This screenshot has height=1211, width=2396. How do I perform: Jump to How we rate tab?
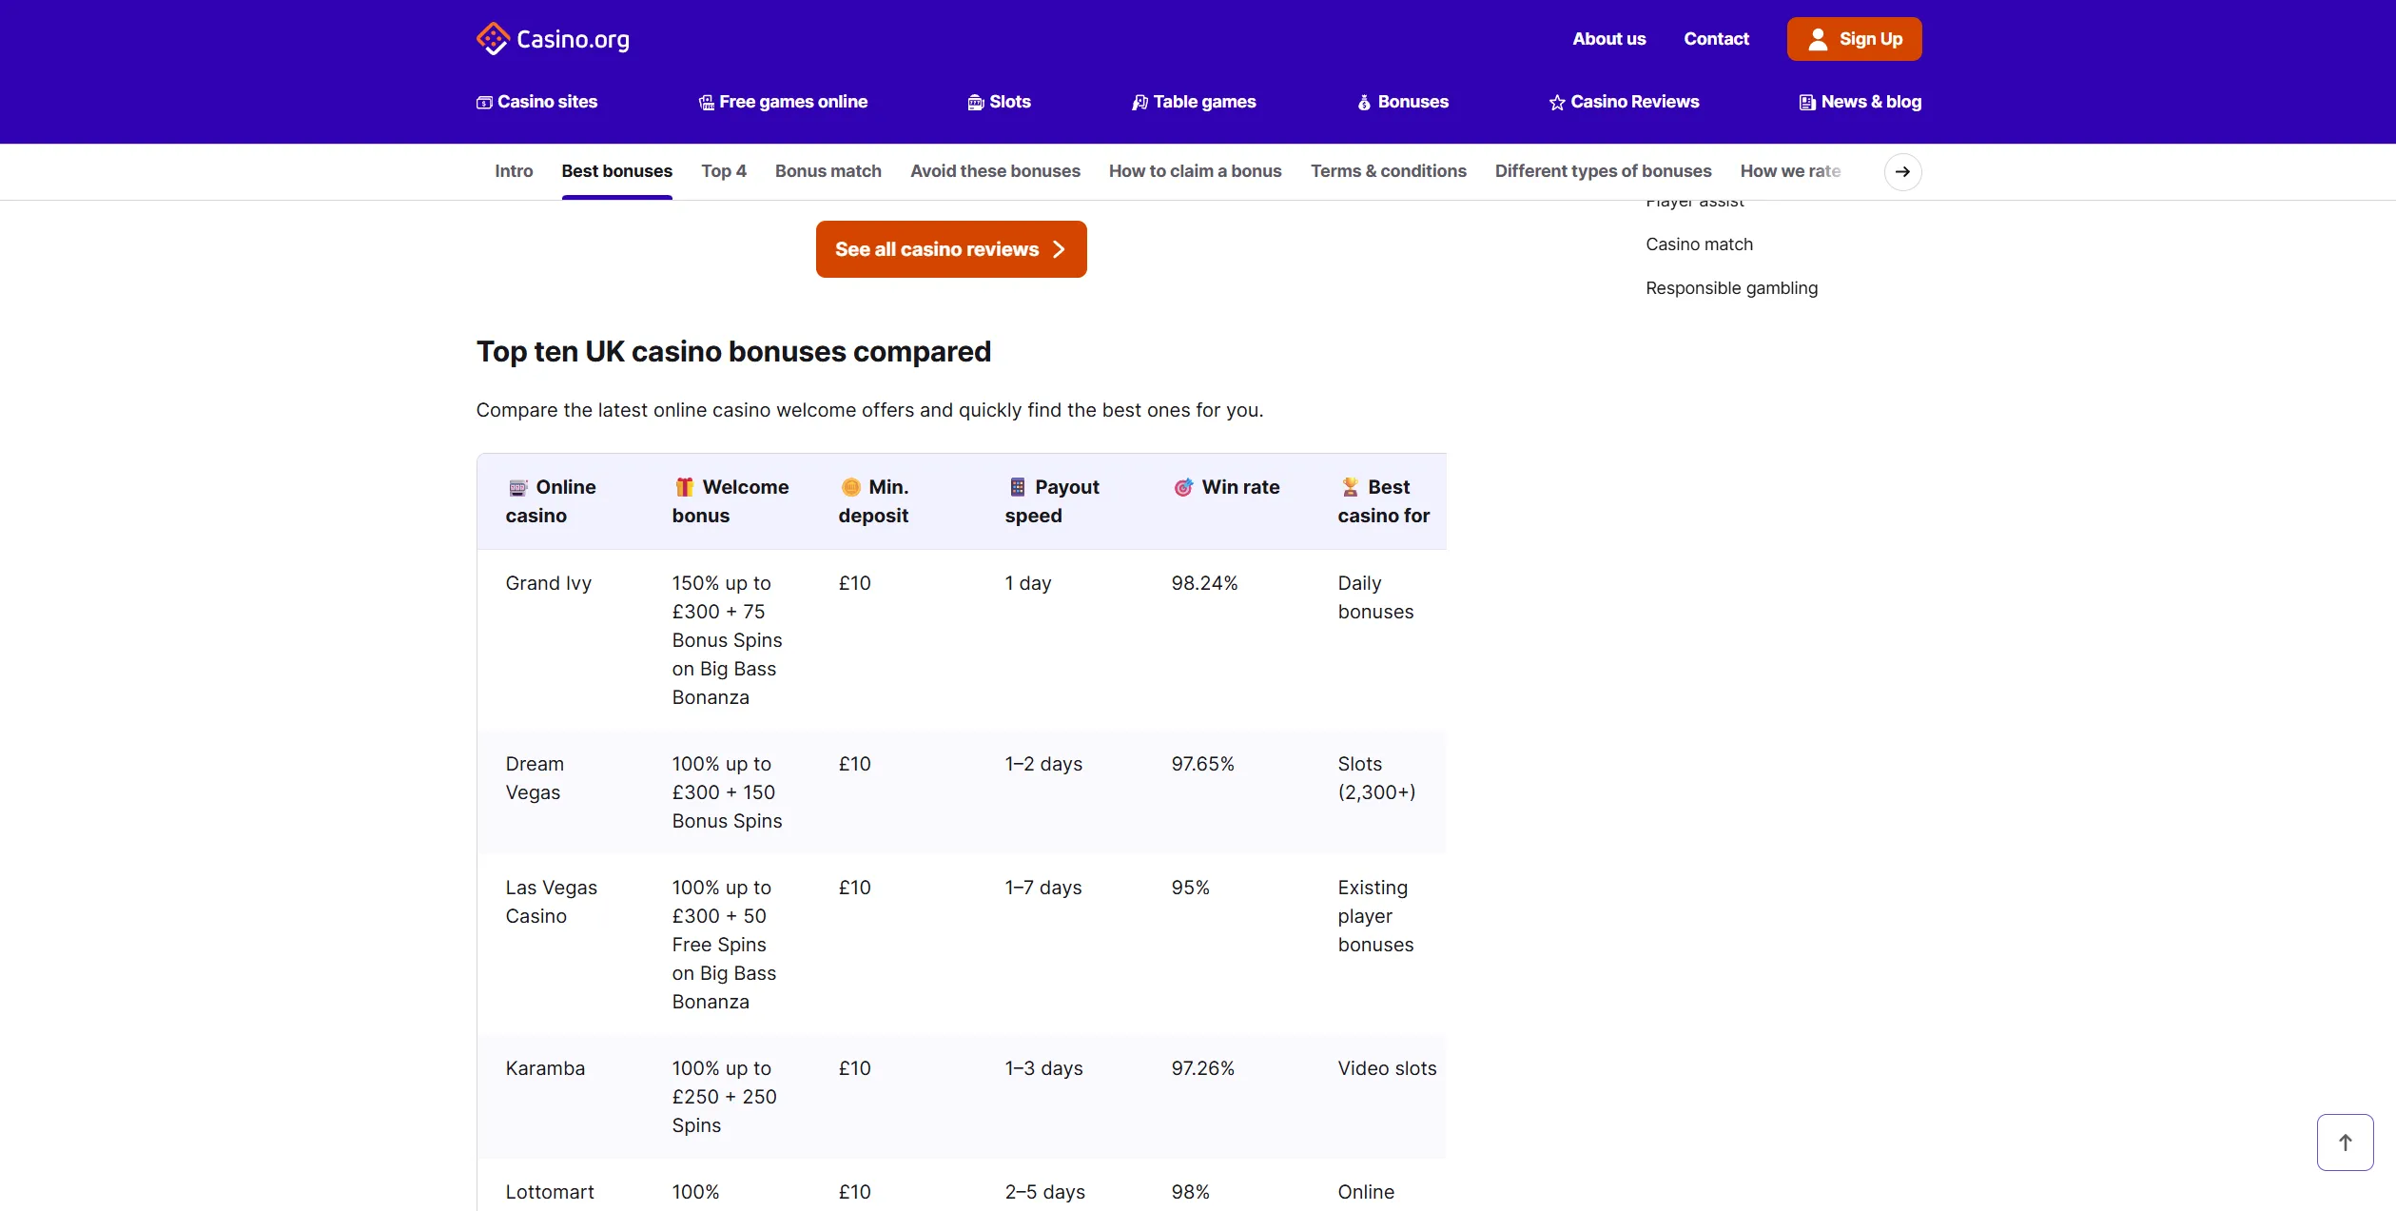[1790, 171]
